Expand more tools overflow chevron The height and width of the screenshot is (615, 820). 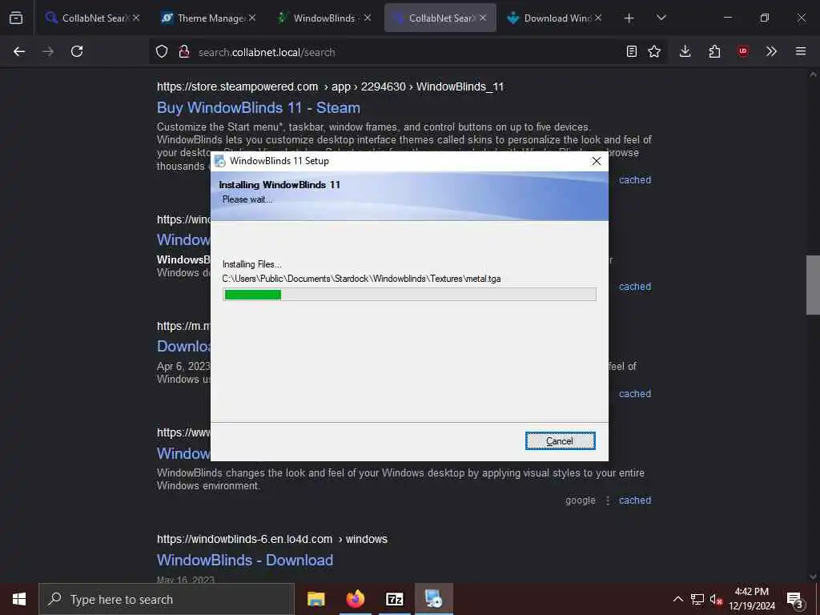pyautogui.click(x=771, y=51)
